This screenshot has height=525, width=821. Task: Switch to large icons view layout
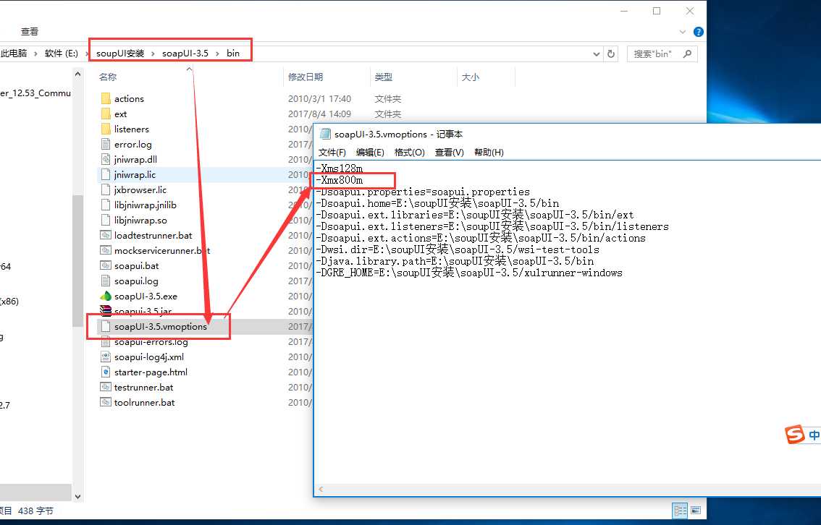pos(696,510)
